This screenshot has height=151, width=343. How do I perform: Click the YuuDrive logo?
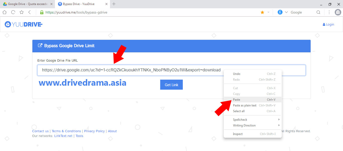[x=23, y=24]
